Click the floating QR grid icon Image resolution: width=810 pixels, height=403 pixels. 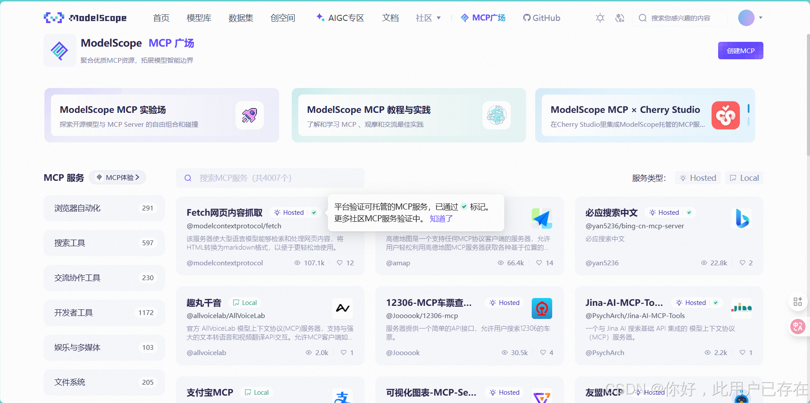coord(798,301)
